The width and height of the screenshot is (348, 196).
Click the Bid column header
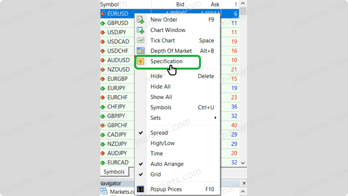[180, 4]
